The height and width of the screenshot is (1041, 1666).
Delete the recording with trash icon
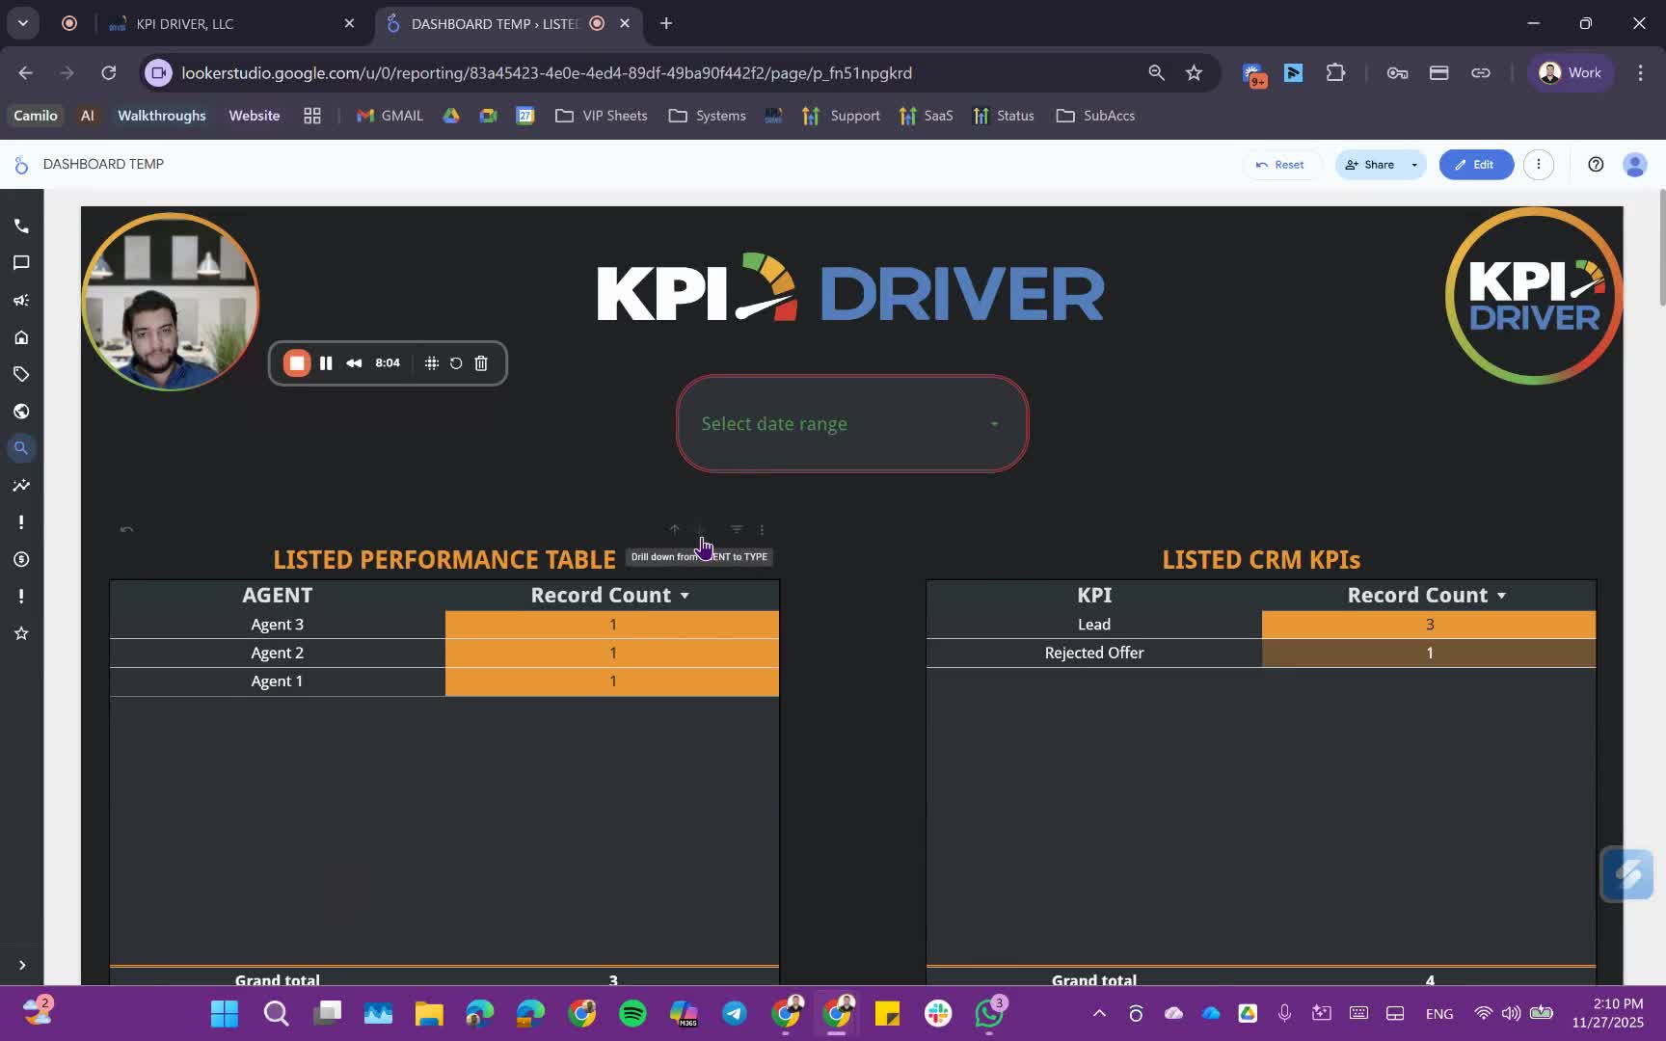[x=481, y=363]
